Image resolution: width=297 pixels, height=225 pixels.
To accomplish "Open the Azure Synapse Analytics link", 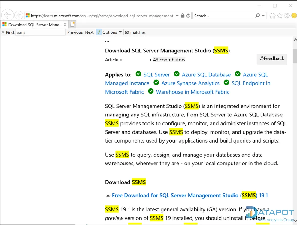I will pyautogui.click(x=190, y=83).
